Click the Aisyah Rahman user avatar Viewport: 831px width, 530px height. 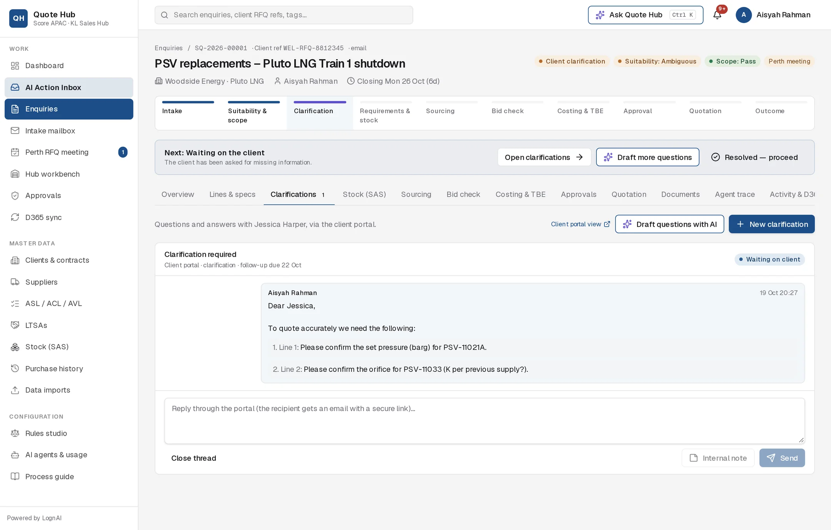click(x=744, y=15)
